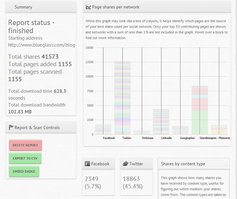Select the tall Twitter bar in the chart
The image size is (237, 199).
pos(122,97)
